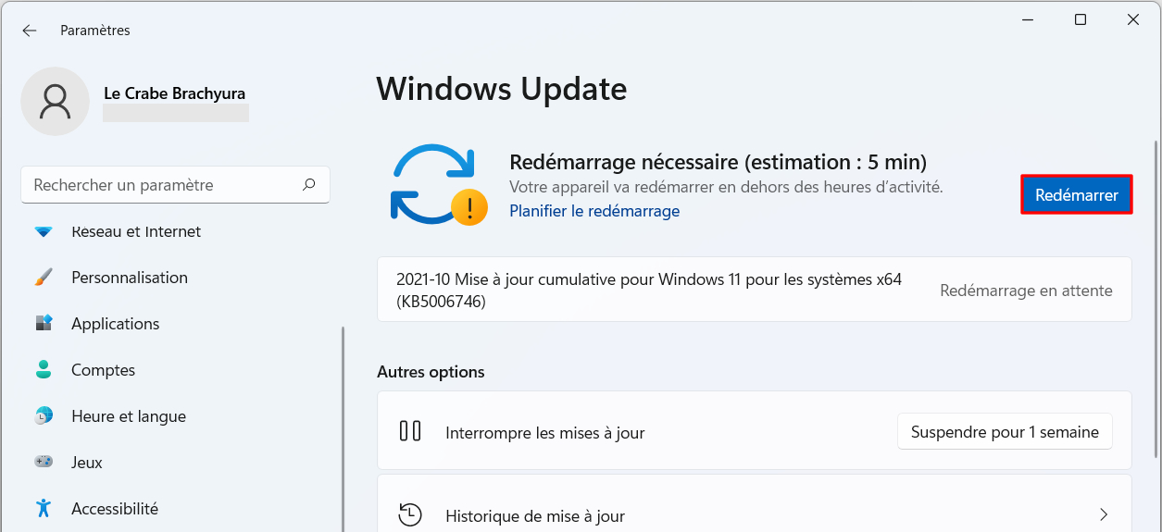This screenshot has width=1162, height=532.
Task: Click the Redémarrage nécessaire status title
Action: coord(718,162)
